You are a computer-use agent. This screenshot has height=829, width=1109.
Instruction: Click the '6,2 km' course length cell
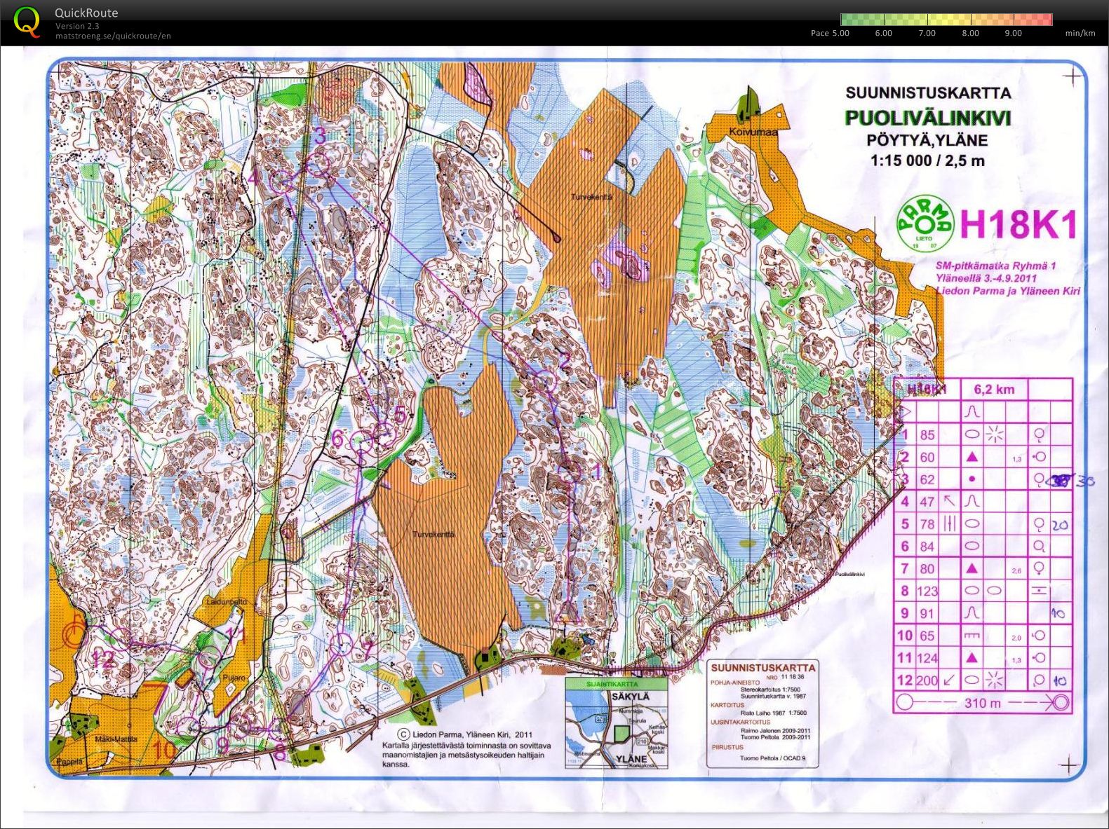tap(994, 389)
